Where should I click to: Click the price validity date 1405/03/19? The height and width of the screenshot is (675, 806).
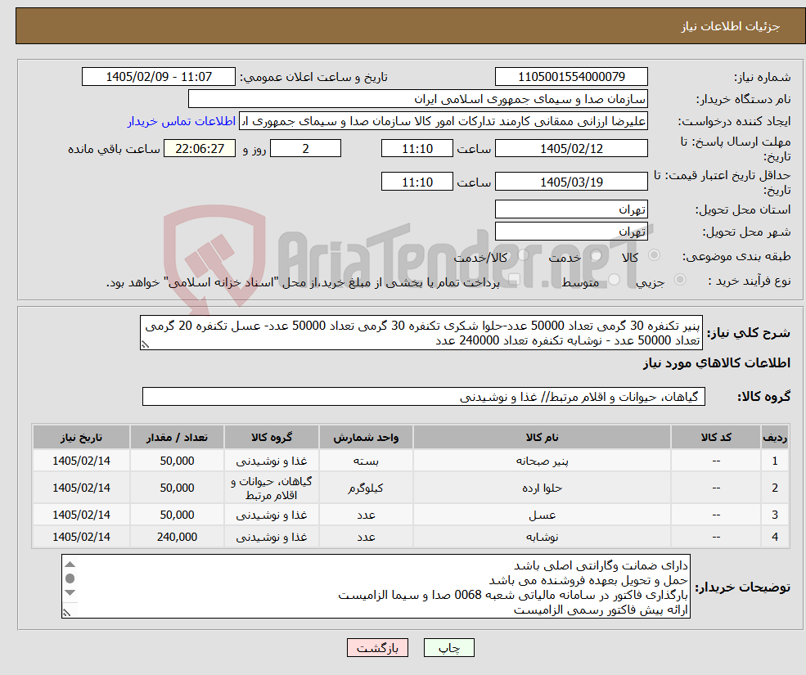pyautogui.click(x=571, y=182)
